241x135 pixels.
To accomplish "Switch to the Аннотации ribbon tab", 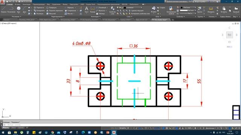I will coord(26,4).
